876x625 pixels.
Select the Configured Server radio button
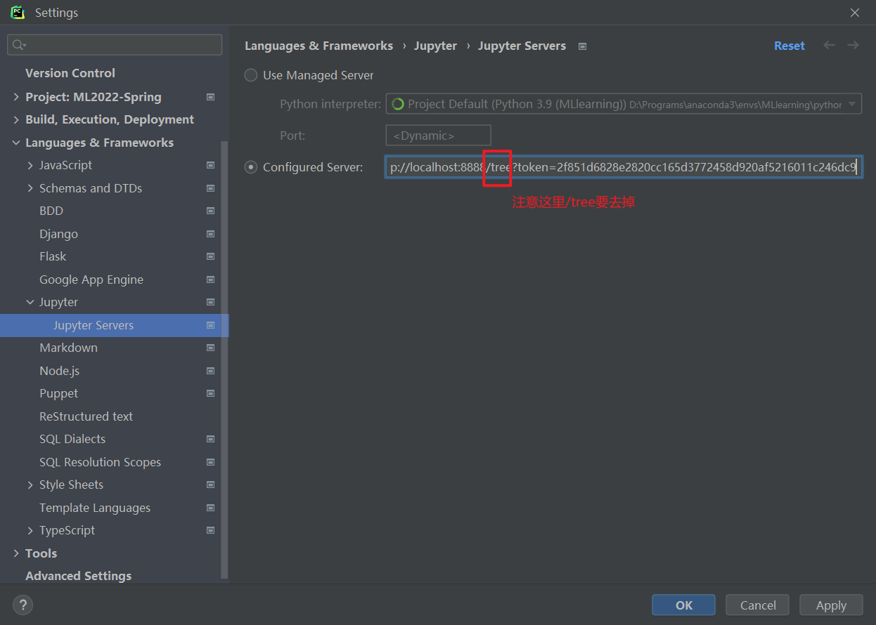click(251, 167)
